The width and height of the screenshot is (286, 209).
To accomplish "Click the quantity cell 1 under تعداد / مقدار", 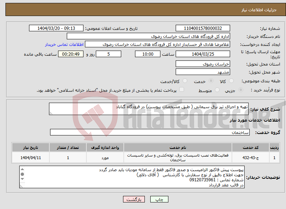I will pos(68,158).
